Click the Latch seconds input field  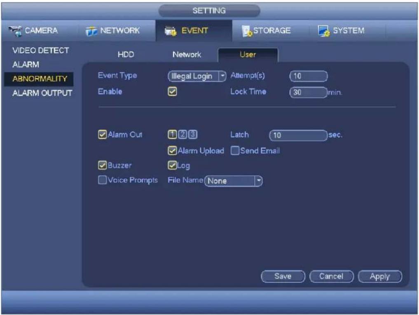[298, 135]
